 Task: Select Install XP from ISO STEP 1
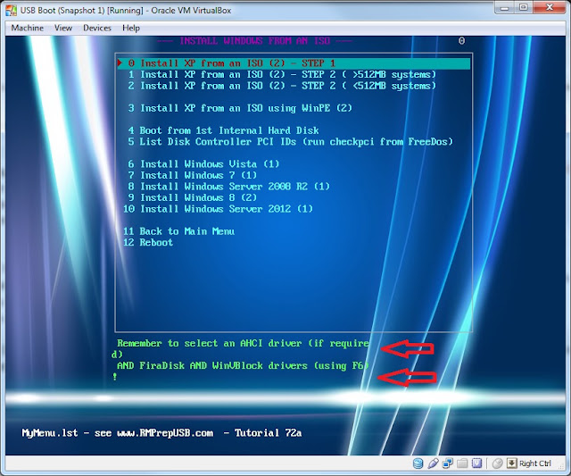[294, 63]
